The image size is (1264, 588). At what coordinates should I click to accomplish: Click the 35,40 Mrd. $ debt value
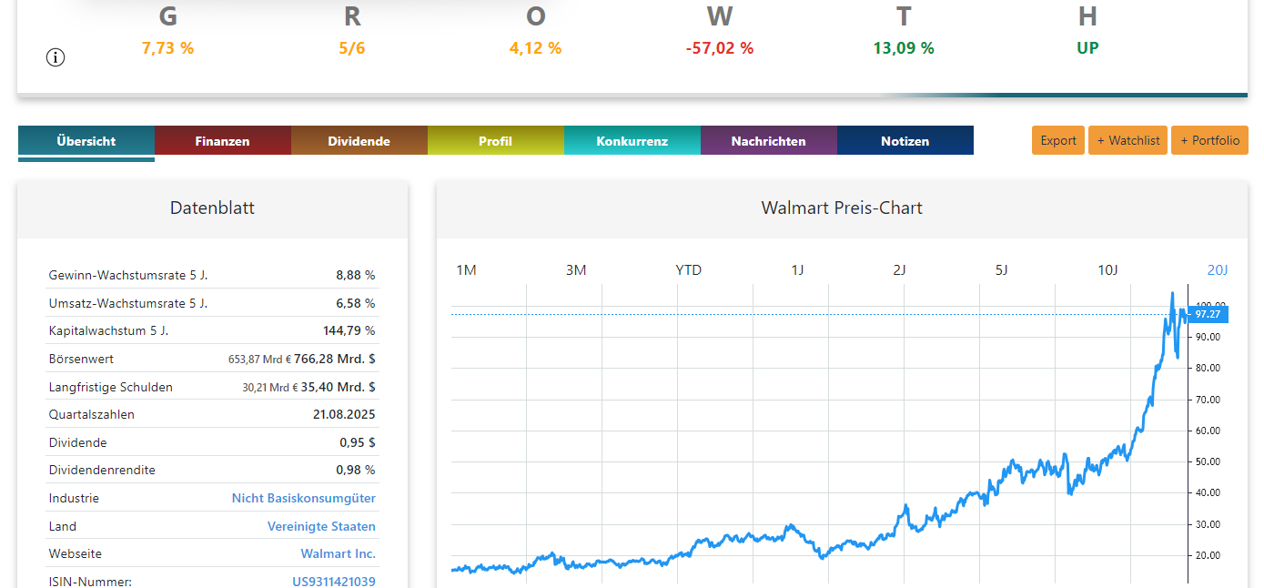click(339, 387)
